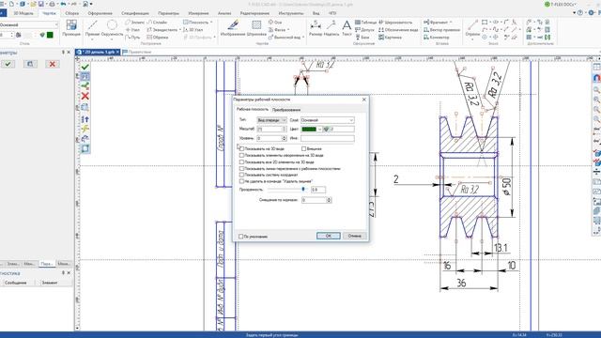This screenshot has width=601, height=338.
Task: Click the Обозначение вида tool
Action: (x=398, y=29)
